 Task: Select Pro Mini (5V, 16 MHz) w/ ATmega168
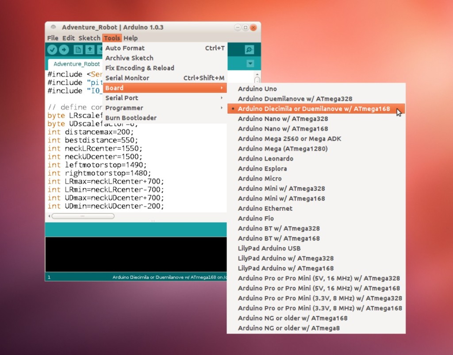[316, 288]
